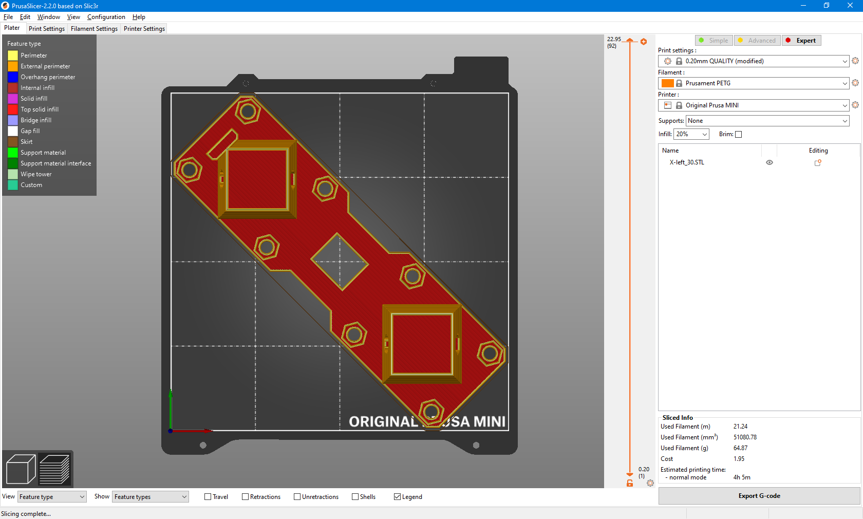863x519 pixels.
Task: Open the View menu
Action: [x=73, y=17]
